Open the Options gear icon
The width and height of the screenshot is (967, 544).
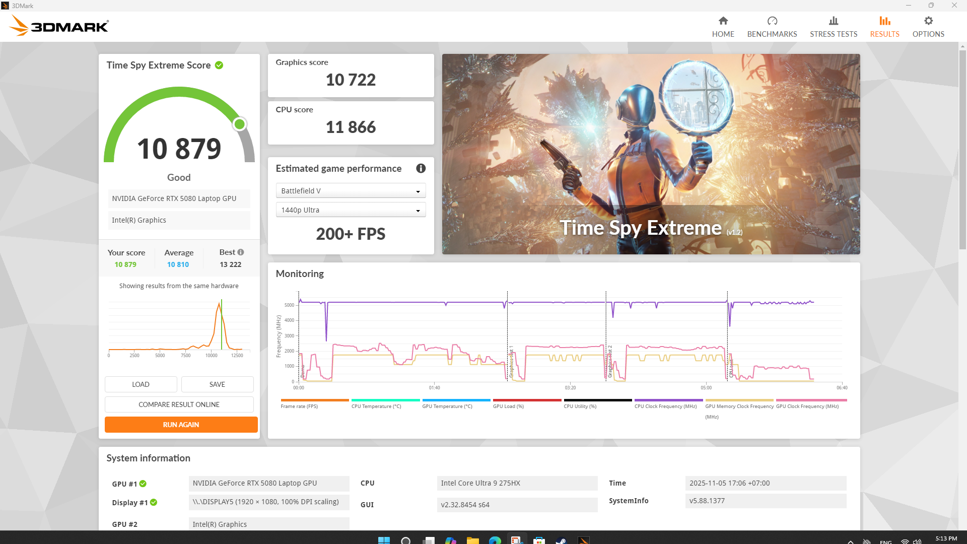click(x=928, y=21)
